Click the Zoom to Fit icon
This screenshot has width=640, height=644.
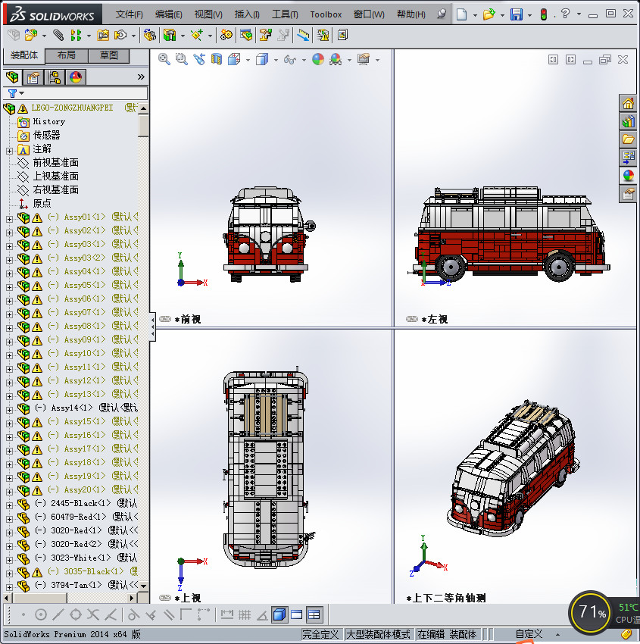tap(164, 59)
